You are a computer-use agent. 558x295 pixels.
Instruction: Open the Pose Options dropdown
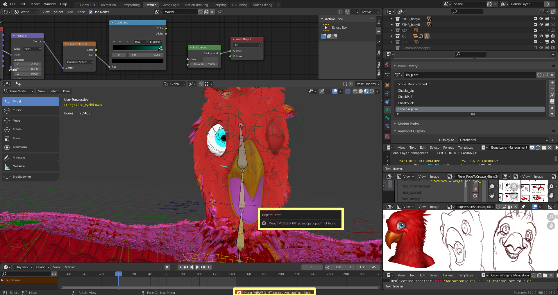367,84
